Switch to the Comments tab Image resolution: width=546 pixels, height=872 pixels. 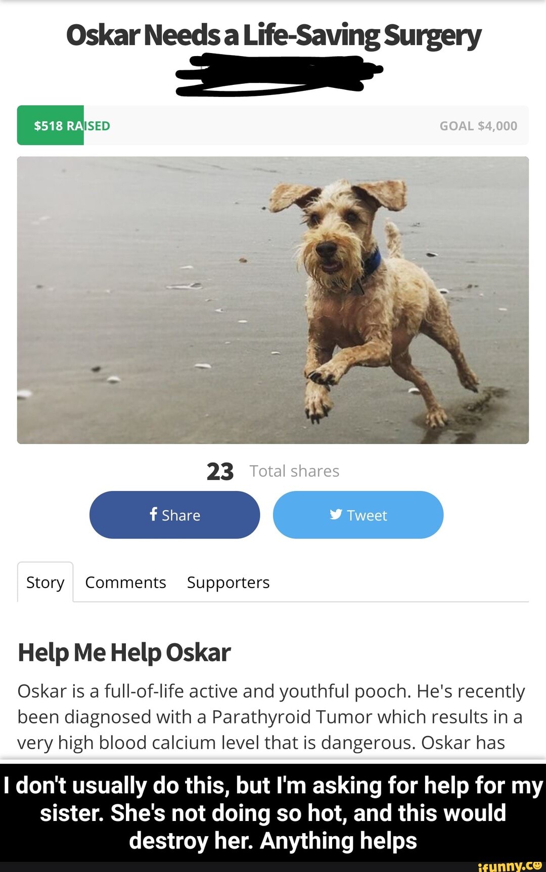tap(125, 583)
